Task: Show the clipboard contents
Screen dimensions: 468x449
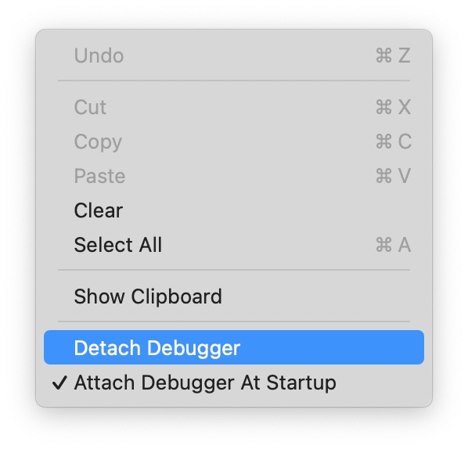Action: click(x=234, y=296)
